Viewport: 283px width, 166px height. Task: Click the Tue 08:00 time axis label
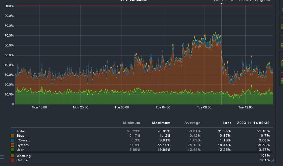tap(204, 107)
